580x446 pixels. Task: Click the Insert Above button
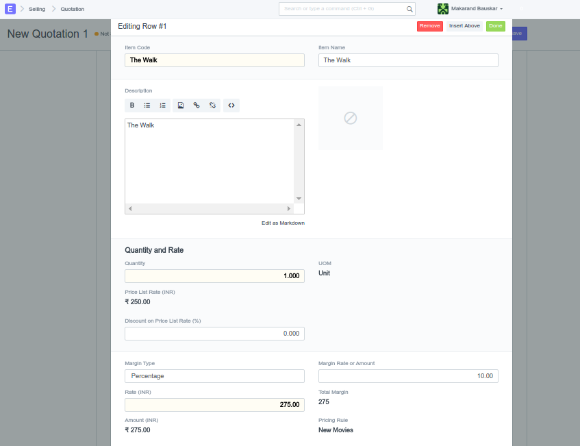464,26
